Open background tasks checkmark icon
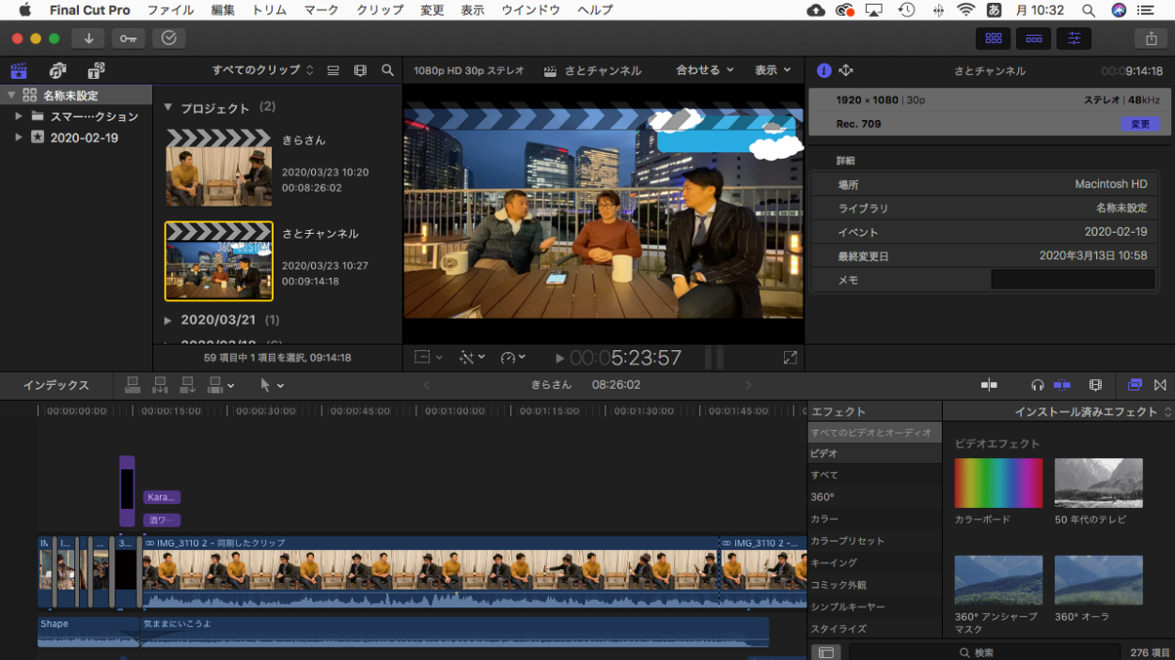Viewport: 1175px width, 660px height. coord(168,38)
